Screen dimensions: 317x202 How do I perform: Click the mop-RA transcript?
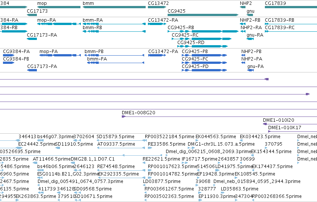59,24
